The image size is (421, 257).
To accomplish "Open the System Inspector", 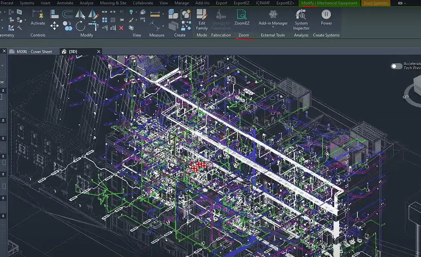I will point(301,19).
